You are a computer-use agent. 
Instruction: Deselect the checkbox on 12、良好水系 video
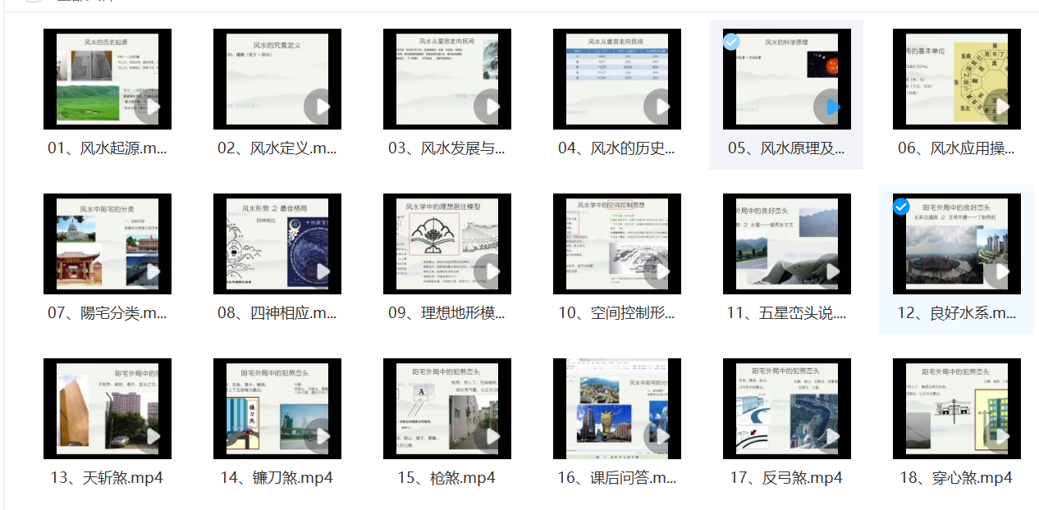[901, 207]
